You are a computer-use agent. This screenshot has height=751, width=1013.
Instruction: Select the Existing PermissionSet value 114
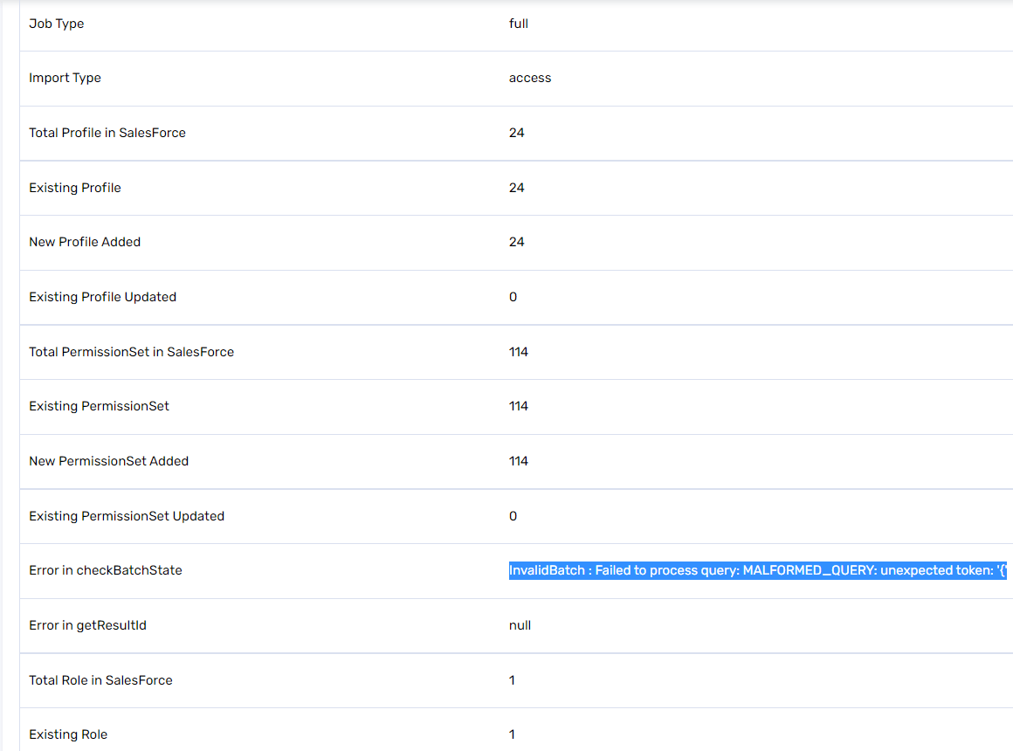point(519,406)
